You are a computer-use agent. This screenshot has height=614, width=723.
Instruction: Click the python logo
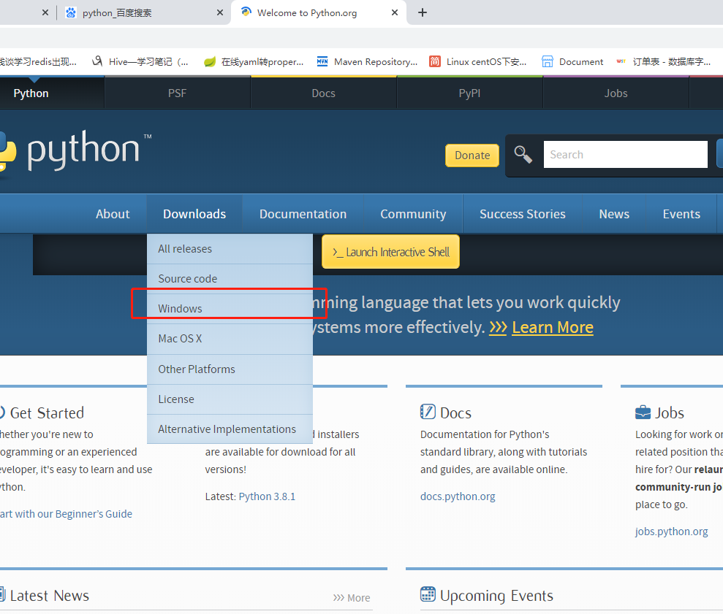(75, 150)
